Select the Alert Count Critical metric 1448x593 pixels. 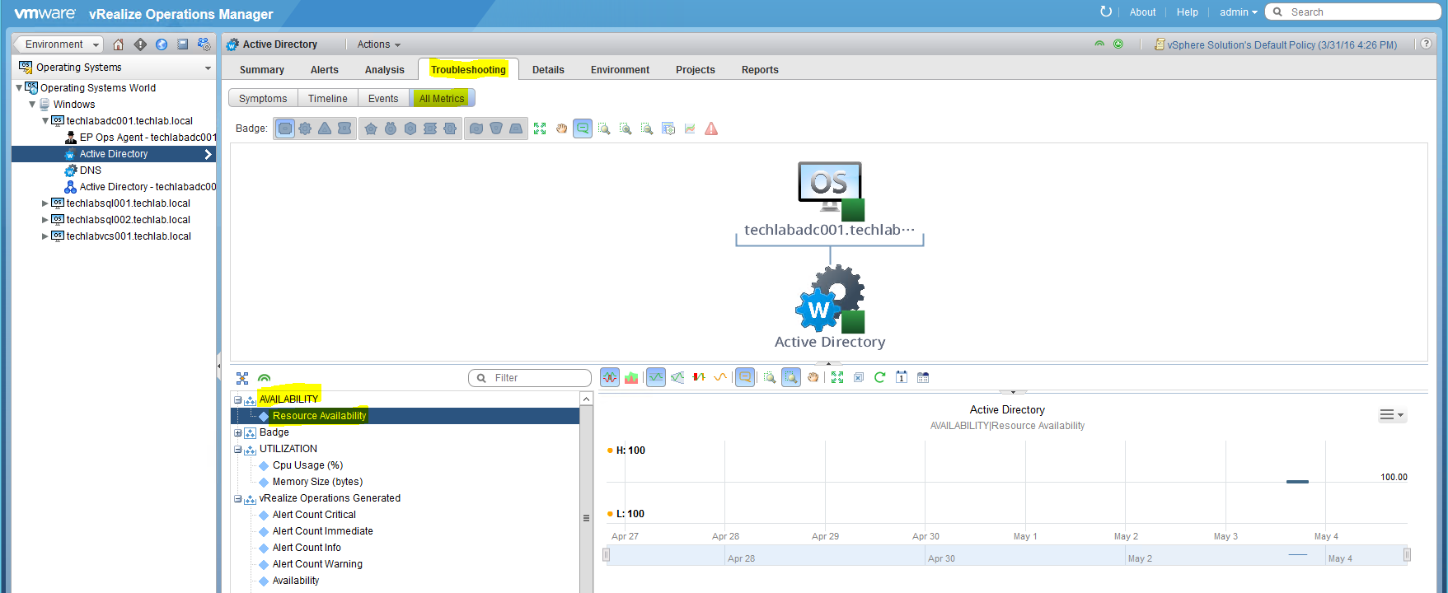point(314,515)
